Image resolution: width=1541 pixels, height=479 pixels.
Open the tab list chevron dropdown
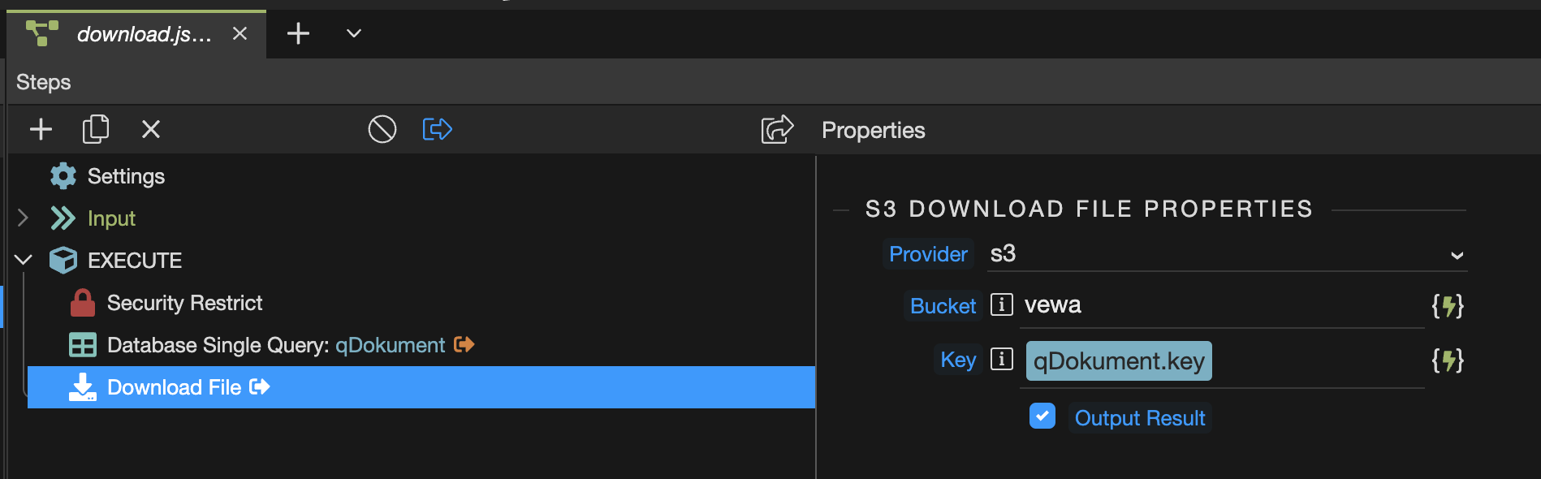(x=354, y=33)
